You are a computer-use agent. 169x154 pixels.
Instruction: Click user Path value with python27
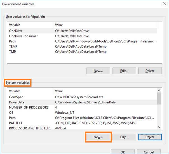point(105,41)
